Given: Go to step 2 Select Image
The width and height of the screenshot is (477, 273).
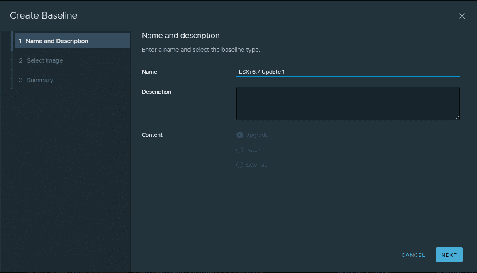Looking at the screenshot, I should pos(45,60).
